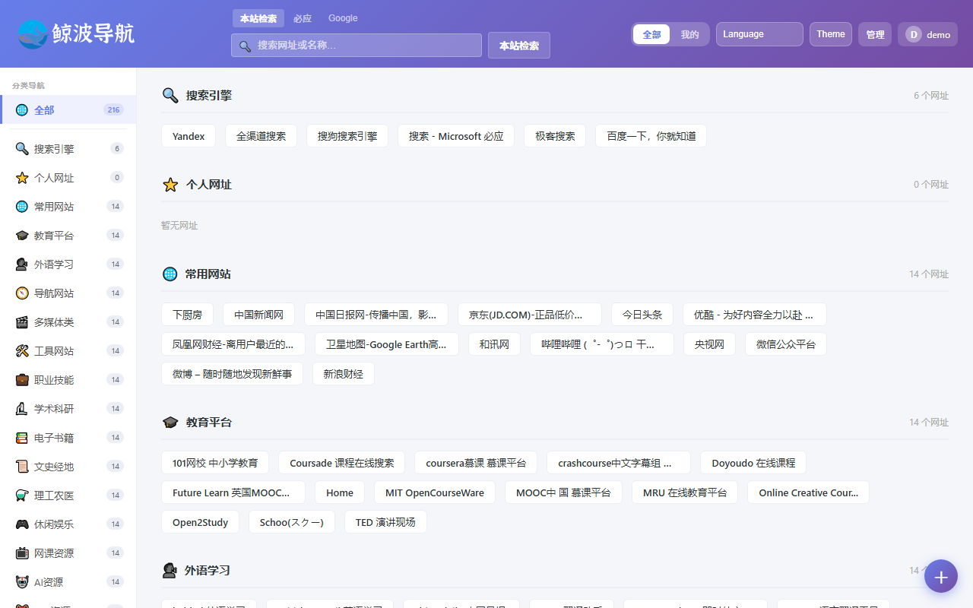Viewport: 973px width, 608px height.
Task: Open 京东(JD.COM) link
Action: pos(530,315)
